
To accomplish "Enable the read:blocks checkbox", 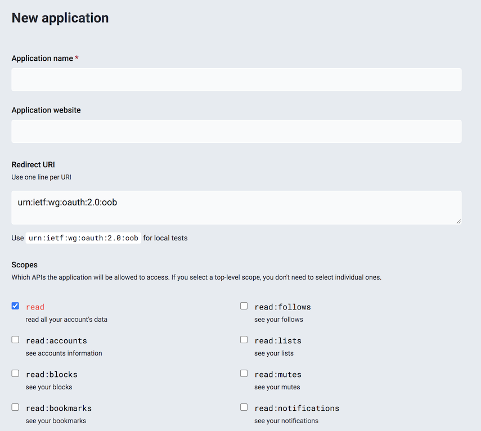I will 15,373.
